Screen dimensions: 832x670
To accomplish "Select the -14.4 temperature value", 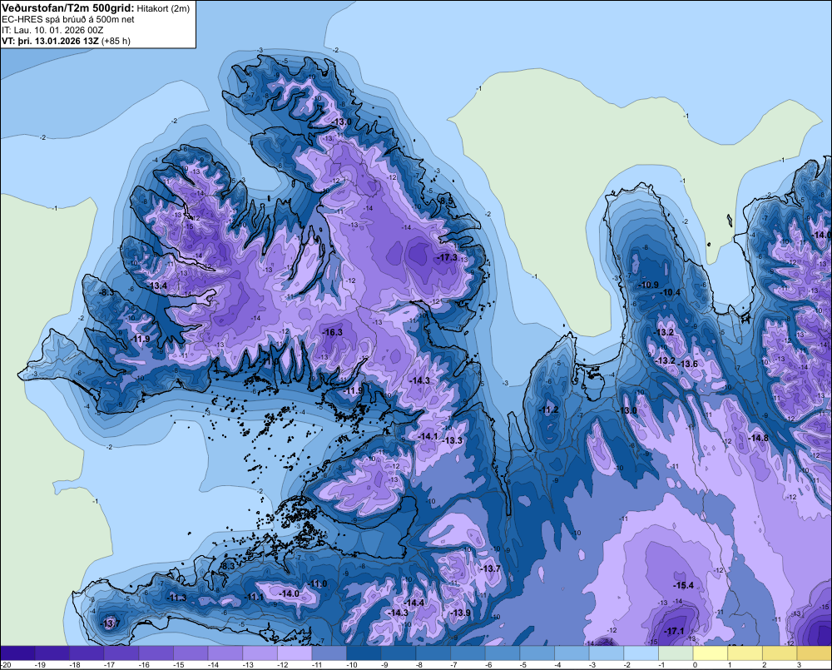I will [x=414, y=603].
